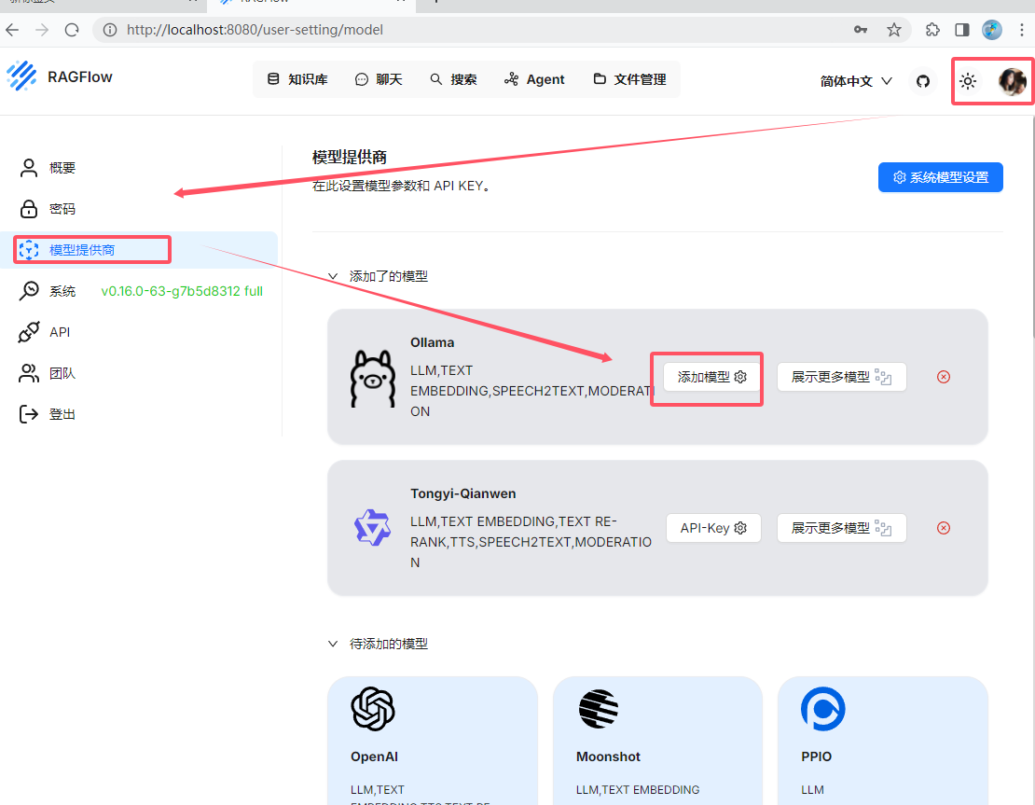Image resolution: width=1035 pixels, height=805 pixels.
Task: Click Ollama 添加模型 button
Action: click(x=711, y=377)
